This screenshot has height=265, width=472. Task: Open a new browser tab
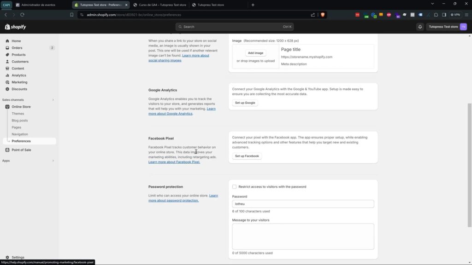click(253, 5)
